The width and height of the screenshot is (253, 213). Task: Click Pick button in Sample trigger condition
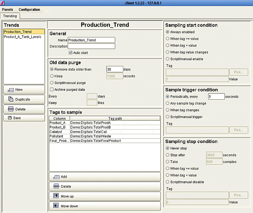tap(239, 130)
